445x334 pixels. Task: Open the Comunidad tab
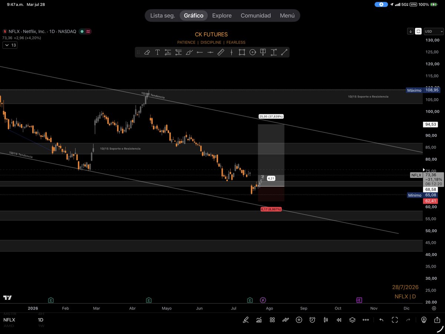(256, 16)
